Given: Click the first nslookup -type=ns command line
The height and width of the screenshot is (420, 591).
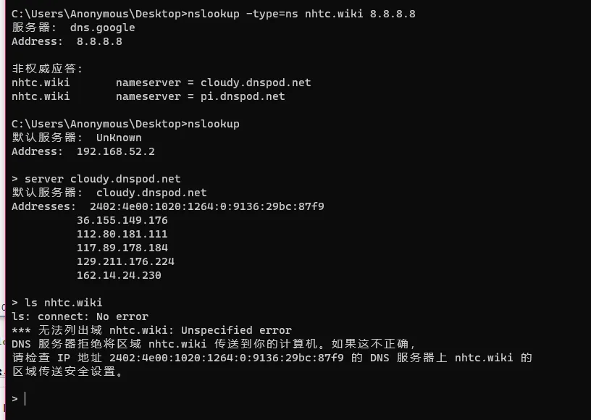Looking at the screenshot, I should [x=214, y=14].
